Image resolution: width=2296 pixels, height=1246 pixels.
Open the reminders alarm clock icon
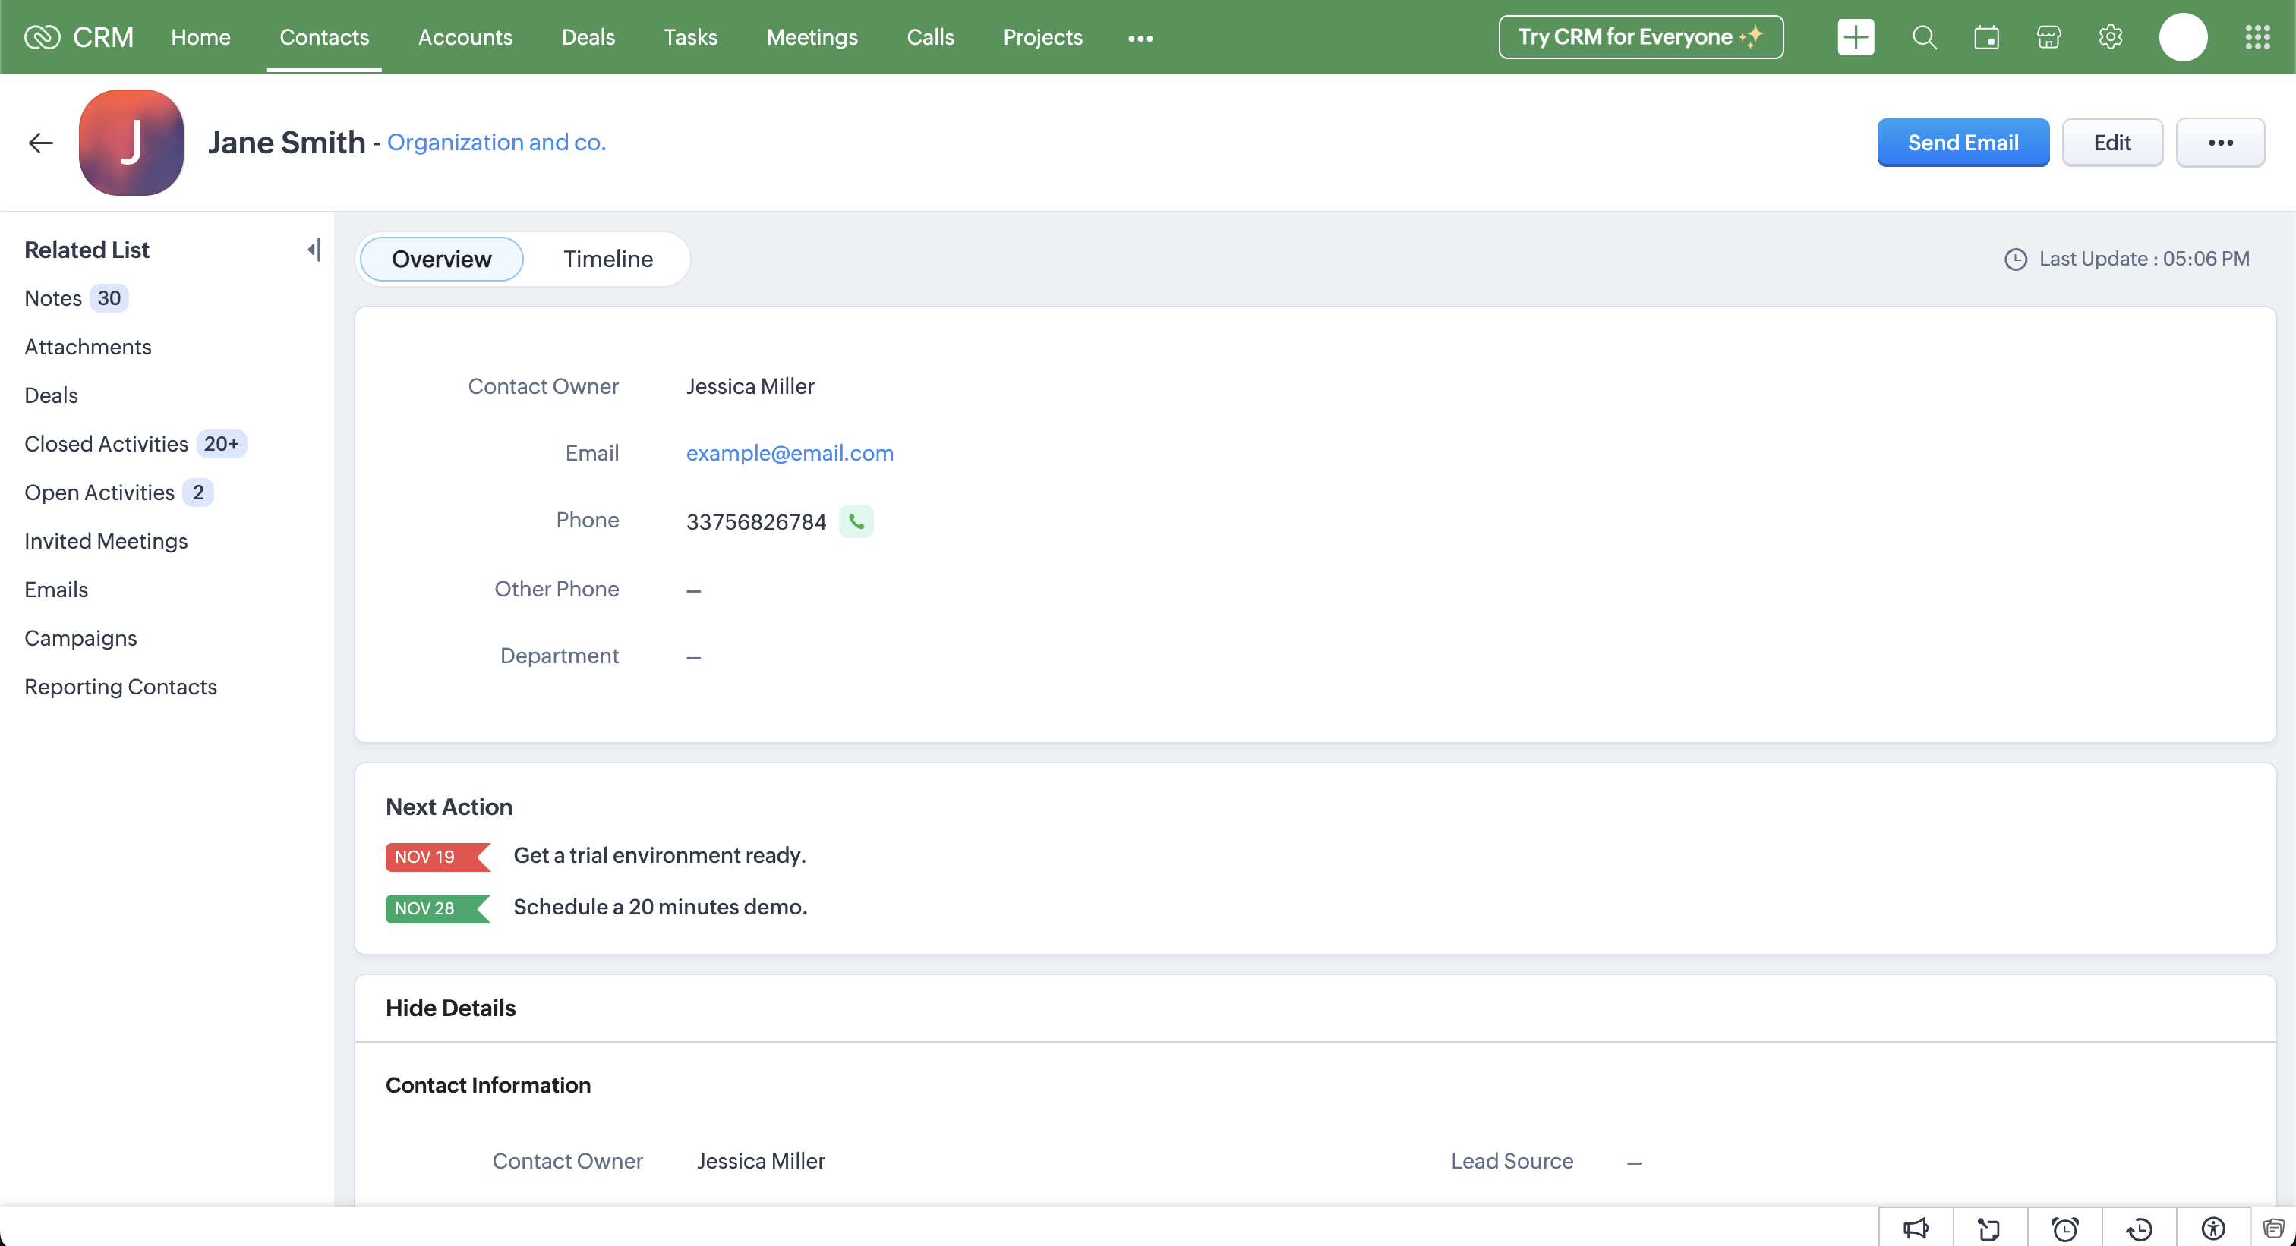click(2064, 1229)
